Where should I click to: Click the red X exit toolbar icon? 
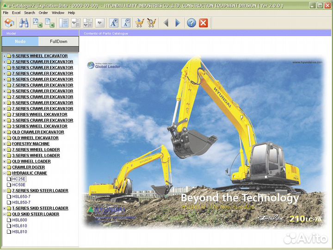[203, 23]
